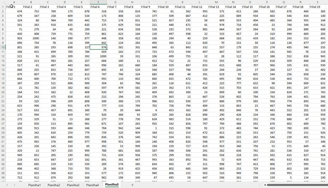Click the horizontal scrollbar thumb
Image resolution: width=328 pixels, height=188 pixels.
(297, 185)
